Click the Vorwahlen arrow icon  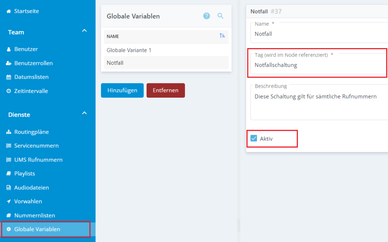point(9,201)
